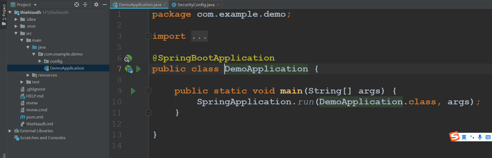Expand the config package folder
Image resolution: width=492 pixels, height=158 pixels.
40,61
